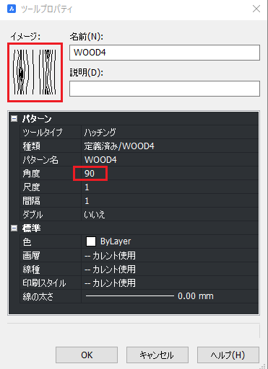The width and height of the screenshot is (268, 369).
Task: Click the WOOD4 hatch preview image
Action: 35,72
